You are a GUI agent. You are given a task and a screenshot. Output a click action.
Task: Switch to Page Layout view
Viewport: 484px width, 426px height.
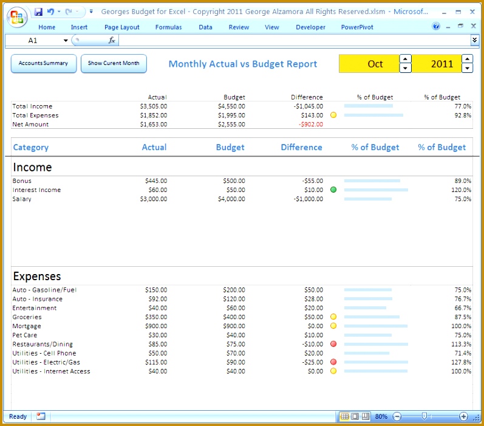355,416
